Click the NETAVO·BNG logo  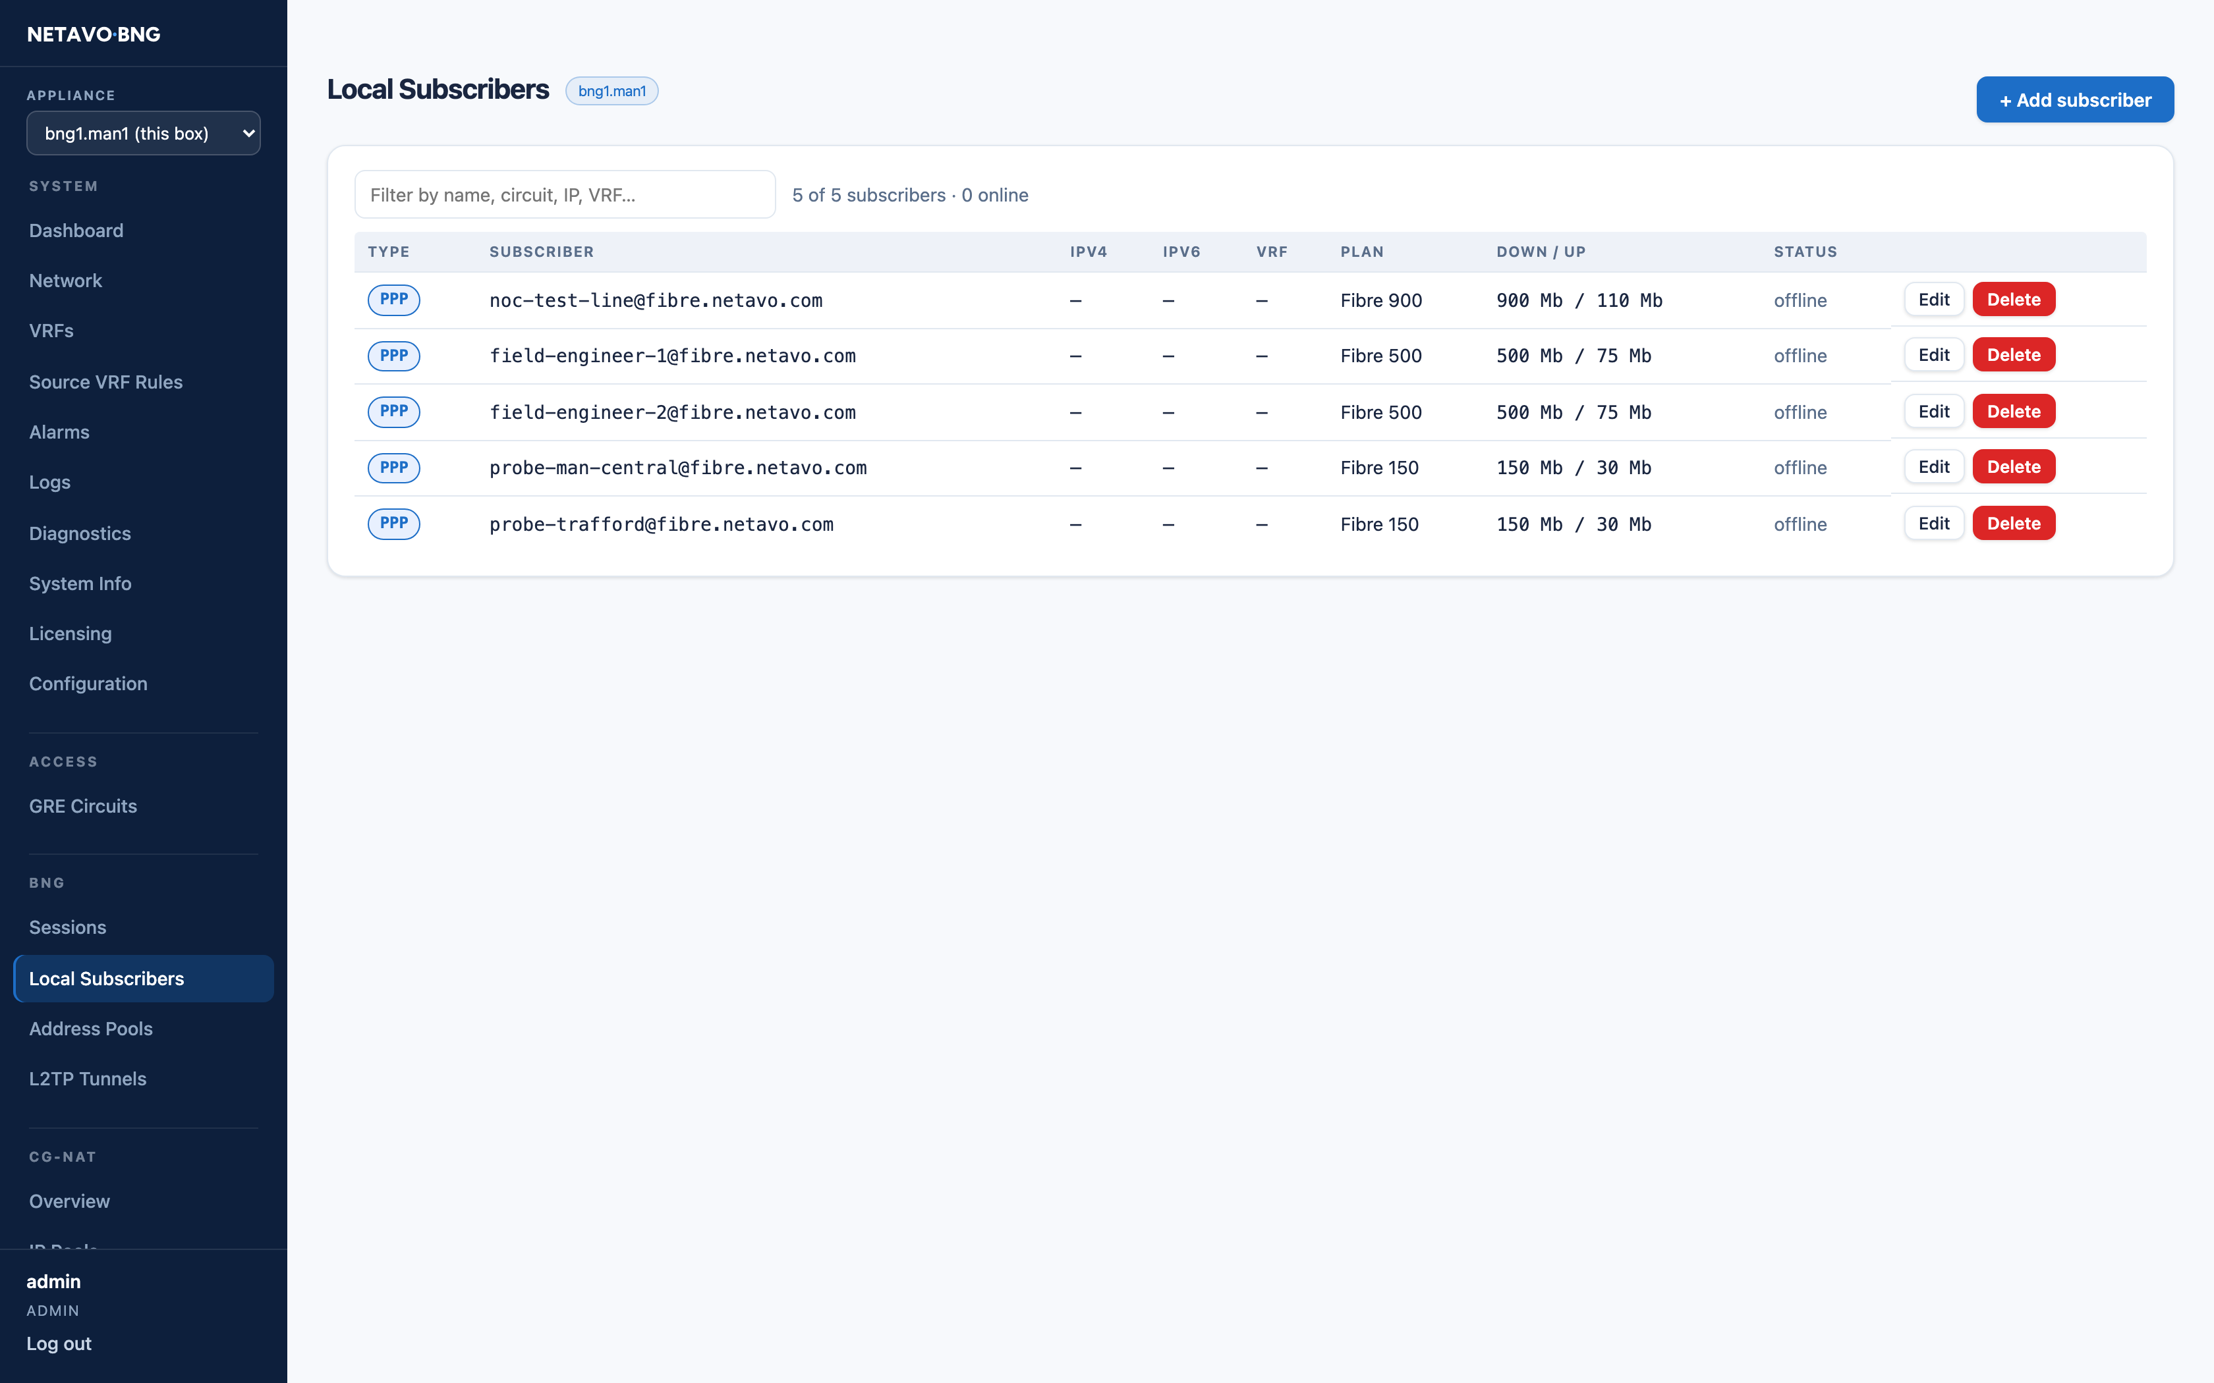[x=94, y=35]
